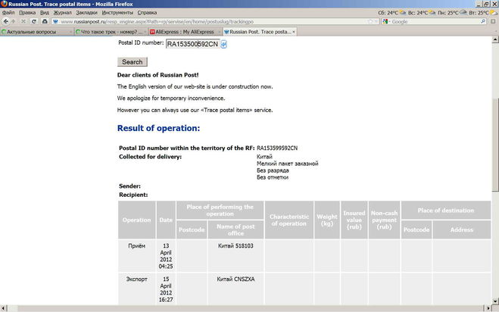Close the Актуальные вопросы tab
Viewport: 499px width, 312px height.
point(70,32)
